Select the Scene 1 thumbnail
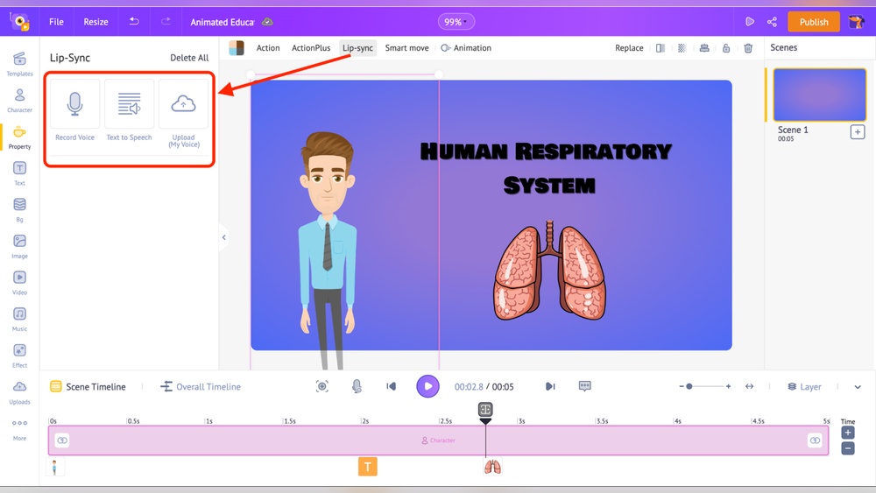Viewport: 876px width, 493px height. click(x=819, y=95)
